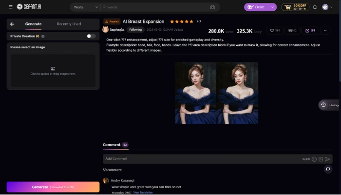Open the user avatar account menu
This screenshot has height=195, width=341.
[325, 7]
